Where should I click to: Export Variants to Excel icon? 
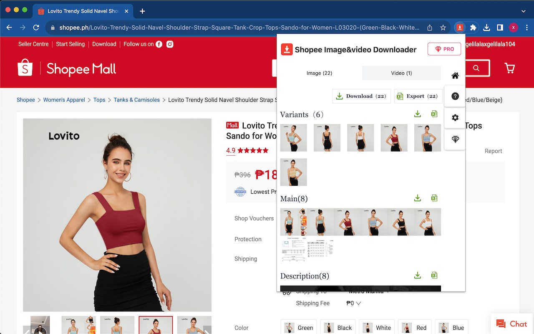point(434,114)
